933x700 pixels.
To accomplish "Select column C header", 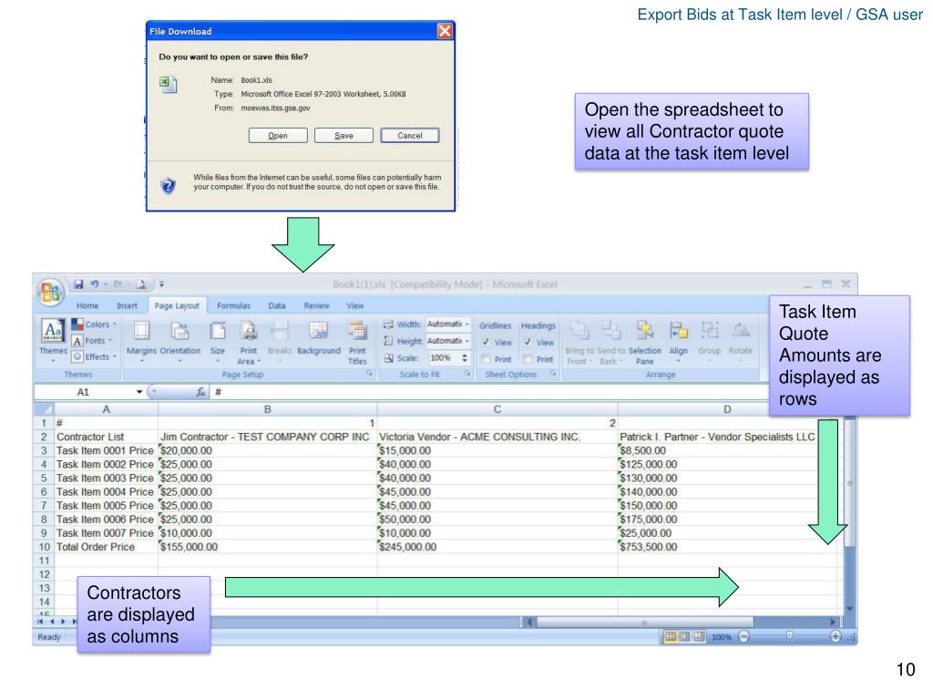I will pyautogui.click(x=497, y=409).
